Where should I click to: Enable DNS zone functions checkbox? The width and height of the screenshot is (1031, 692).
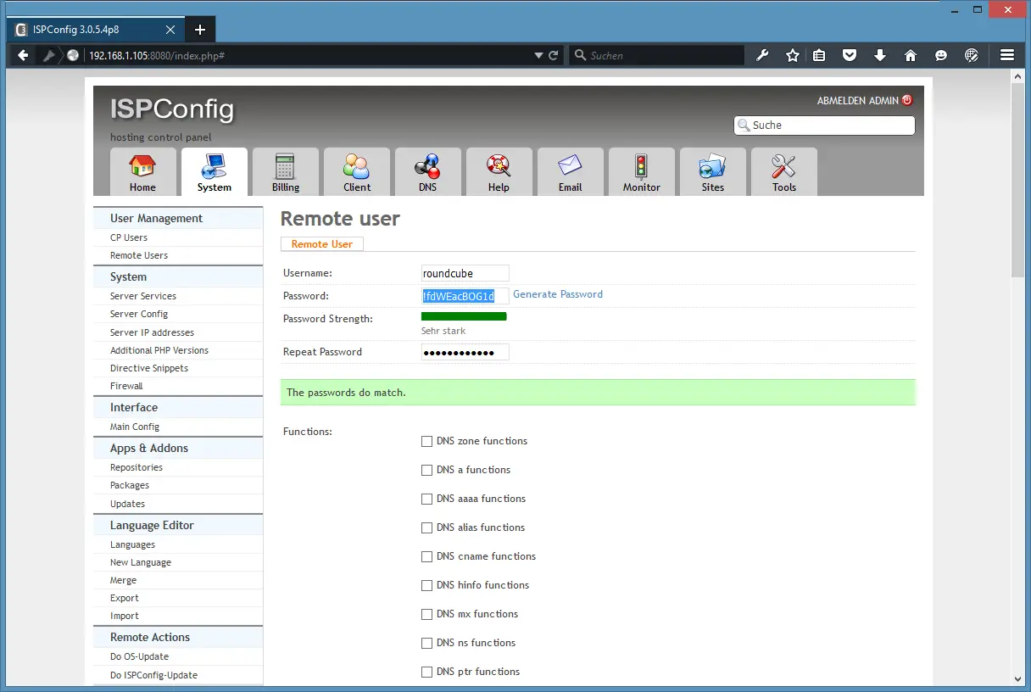point(427,441)
